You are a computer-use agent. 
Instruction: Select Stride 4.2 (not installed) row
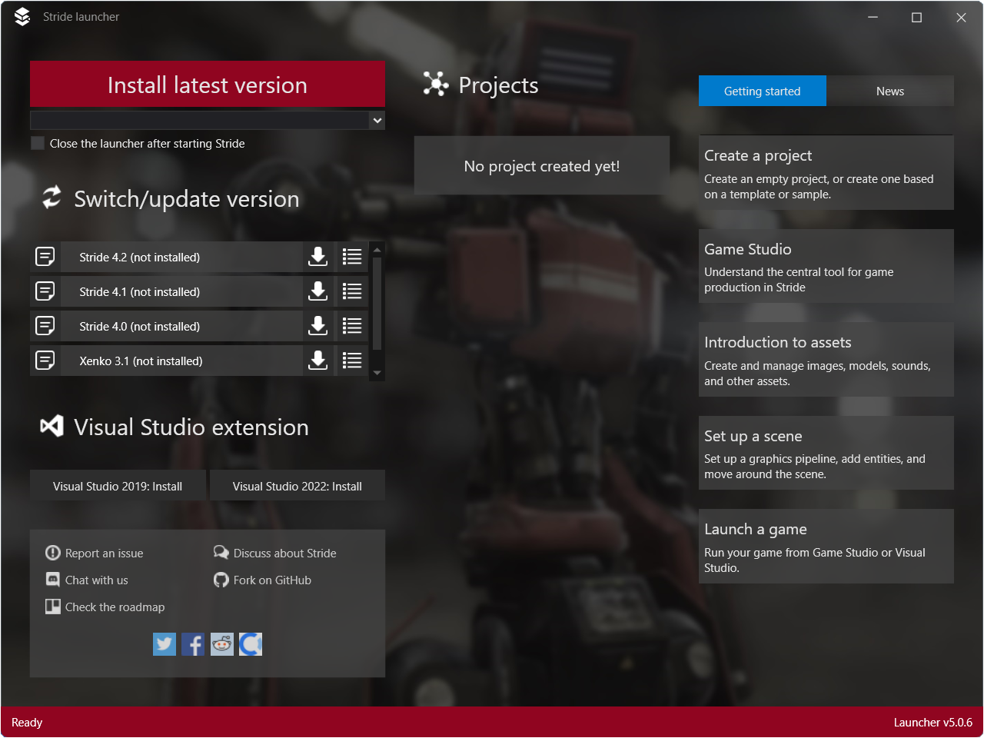[x=181, y=257]
